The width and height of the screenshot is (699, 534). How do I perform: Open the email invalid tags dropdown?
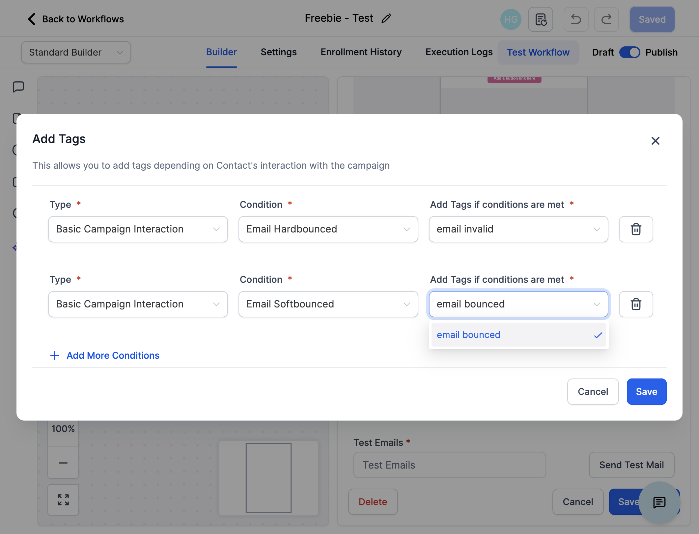coord(518,229)
